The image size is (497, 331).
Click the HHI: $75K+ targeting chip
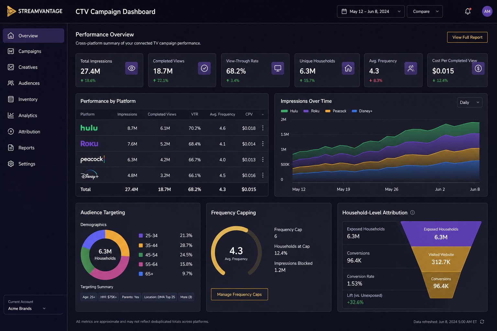coord(108,297)
